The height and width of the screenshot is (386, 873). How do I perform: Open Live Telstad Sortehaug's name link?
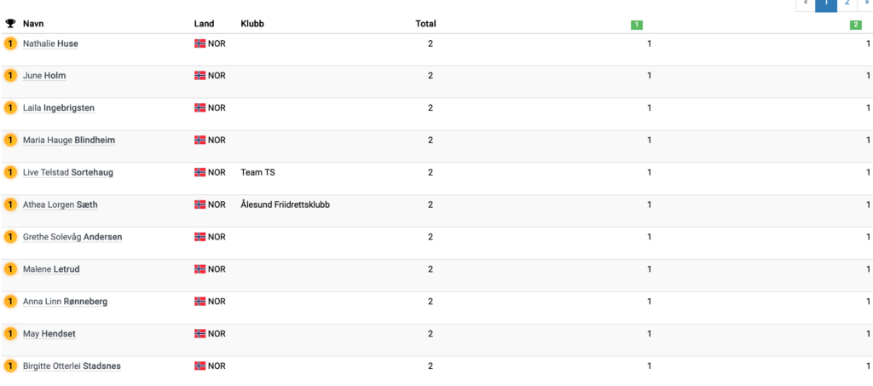coord(68,172)
